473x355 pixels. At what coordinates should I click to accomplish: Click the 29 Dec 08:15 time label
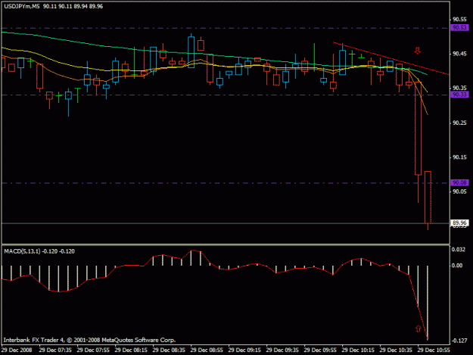click(x=131, y=350)
